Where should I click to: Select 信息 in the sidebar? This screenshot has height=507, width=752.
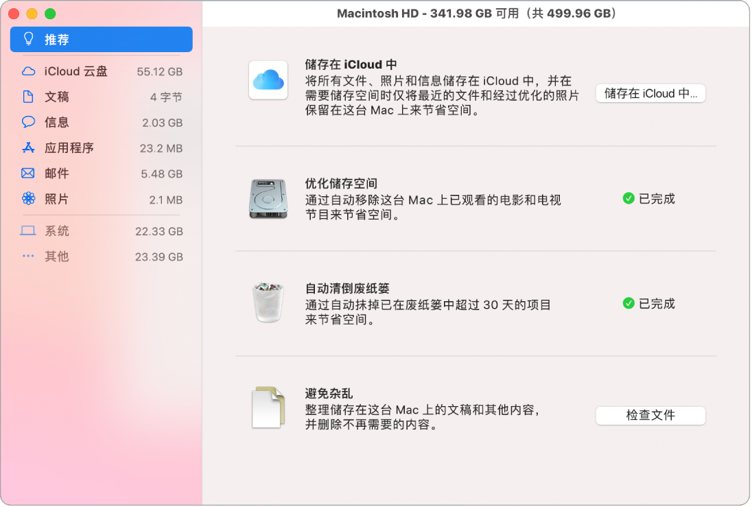tap(101, 122)
